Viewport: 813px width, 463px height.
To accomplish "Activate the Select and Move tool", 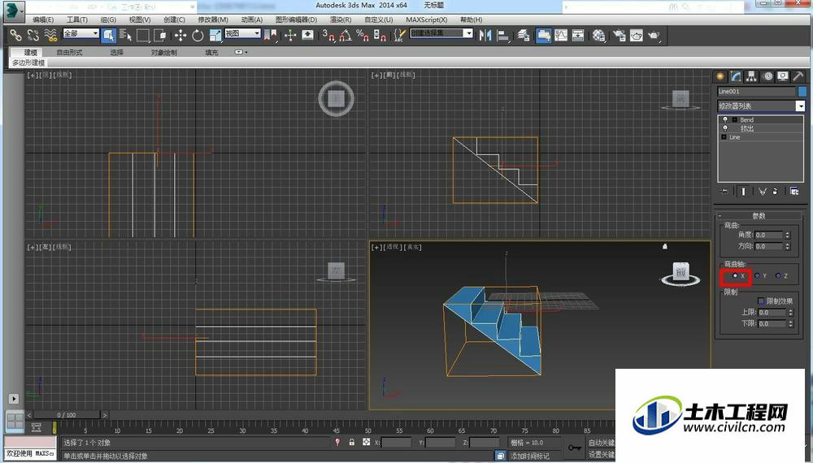I will pyautogui.click(x=180, y=35).
